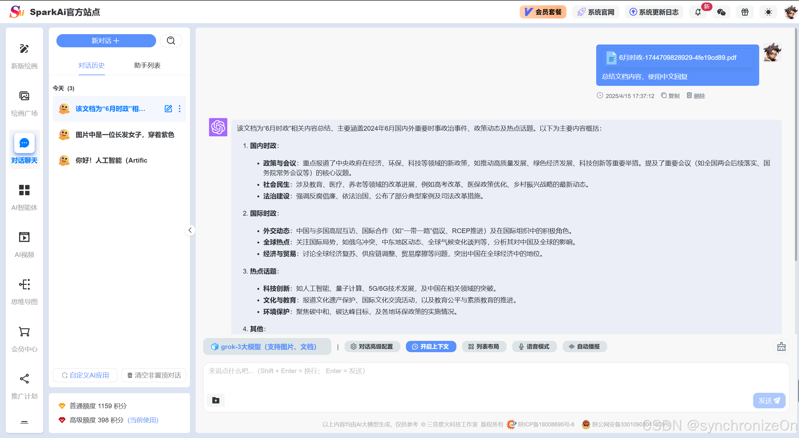Open the 绘画广场 gallery icon
Image resolution: width=799 pixels, height=438 pixels.
(24, 96)
